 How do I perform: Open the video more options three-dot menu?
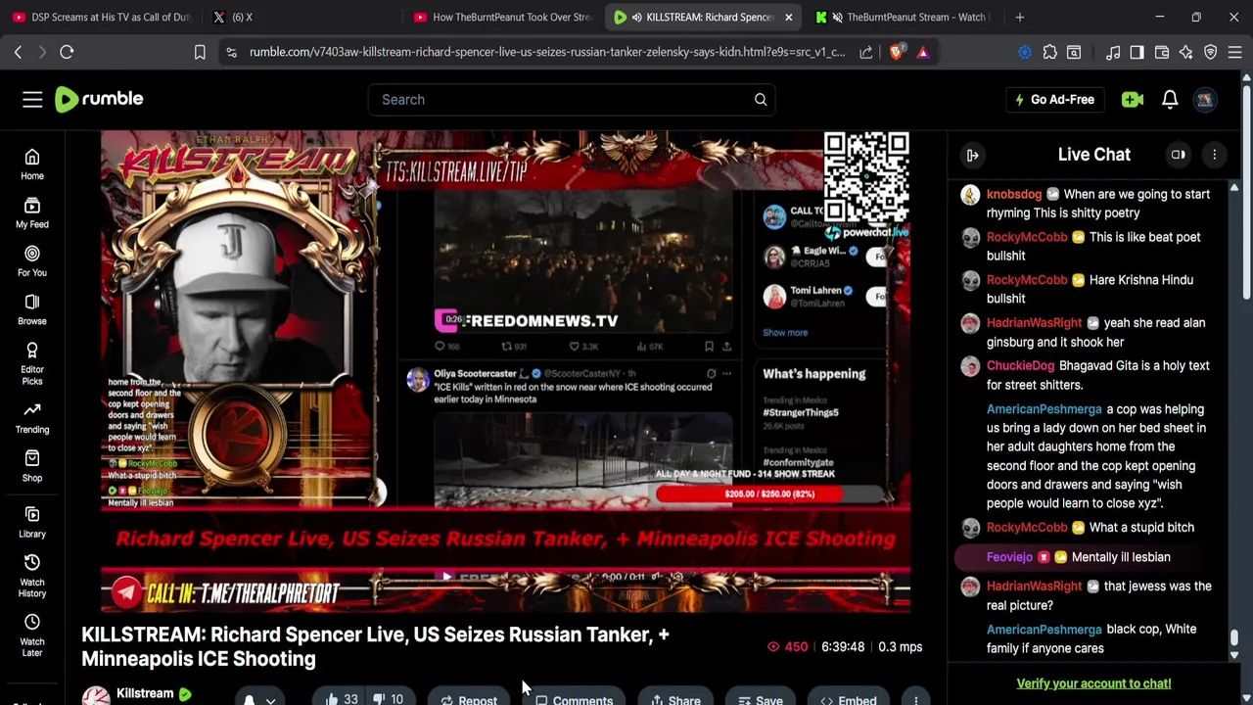pyautogui.click(x=915, y=699)
